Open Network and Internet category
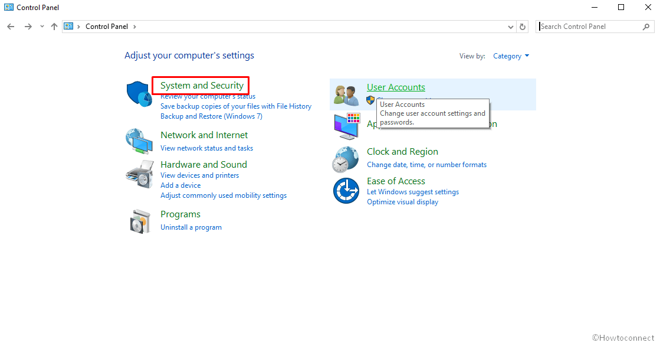The image size is (660, 346). coord(204,135)
